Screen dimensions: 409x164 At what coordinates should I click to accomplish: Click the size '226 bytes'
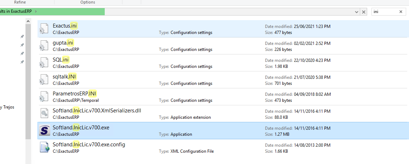tap(283, 49)
